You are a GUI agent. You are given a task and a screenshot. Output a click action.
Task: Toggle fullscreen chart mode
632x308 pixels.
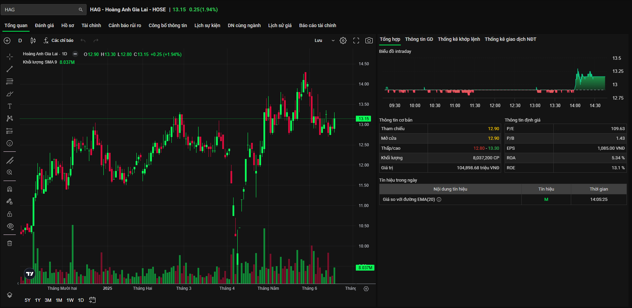356,41
